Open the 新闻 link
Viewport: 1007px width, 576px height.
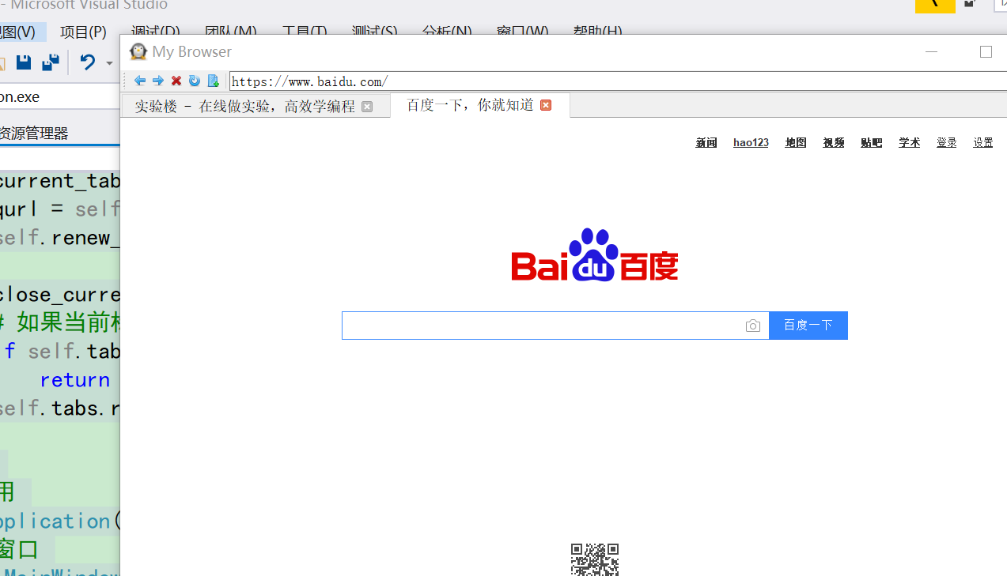pos(706,142)
